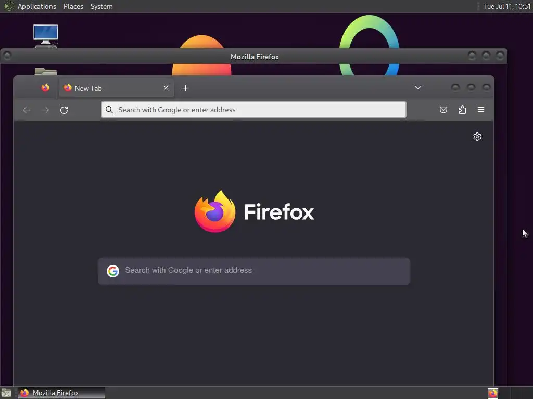Click the Firefox workspace icon in bottom-right panel

(493, 393)
